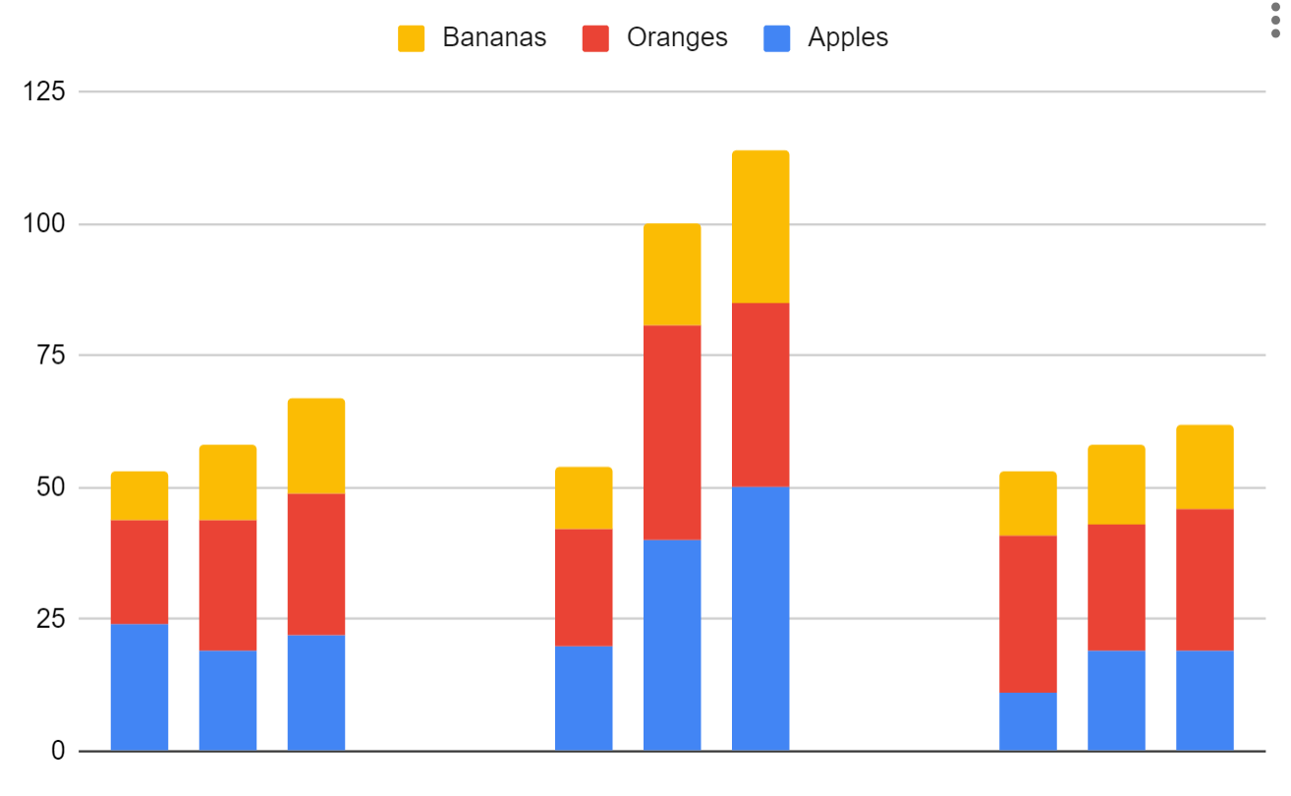
Task: Click the "75" vertical axis label
Action: pos(50,356)
